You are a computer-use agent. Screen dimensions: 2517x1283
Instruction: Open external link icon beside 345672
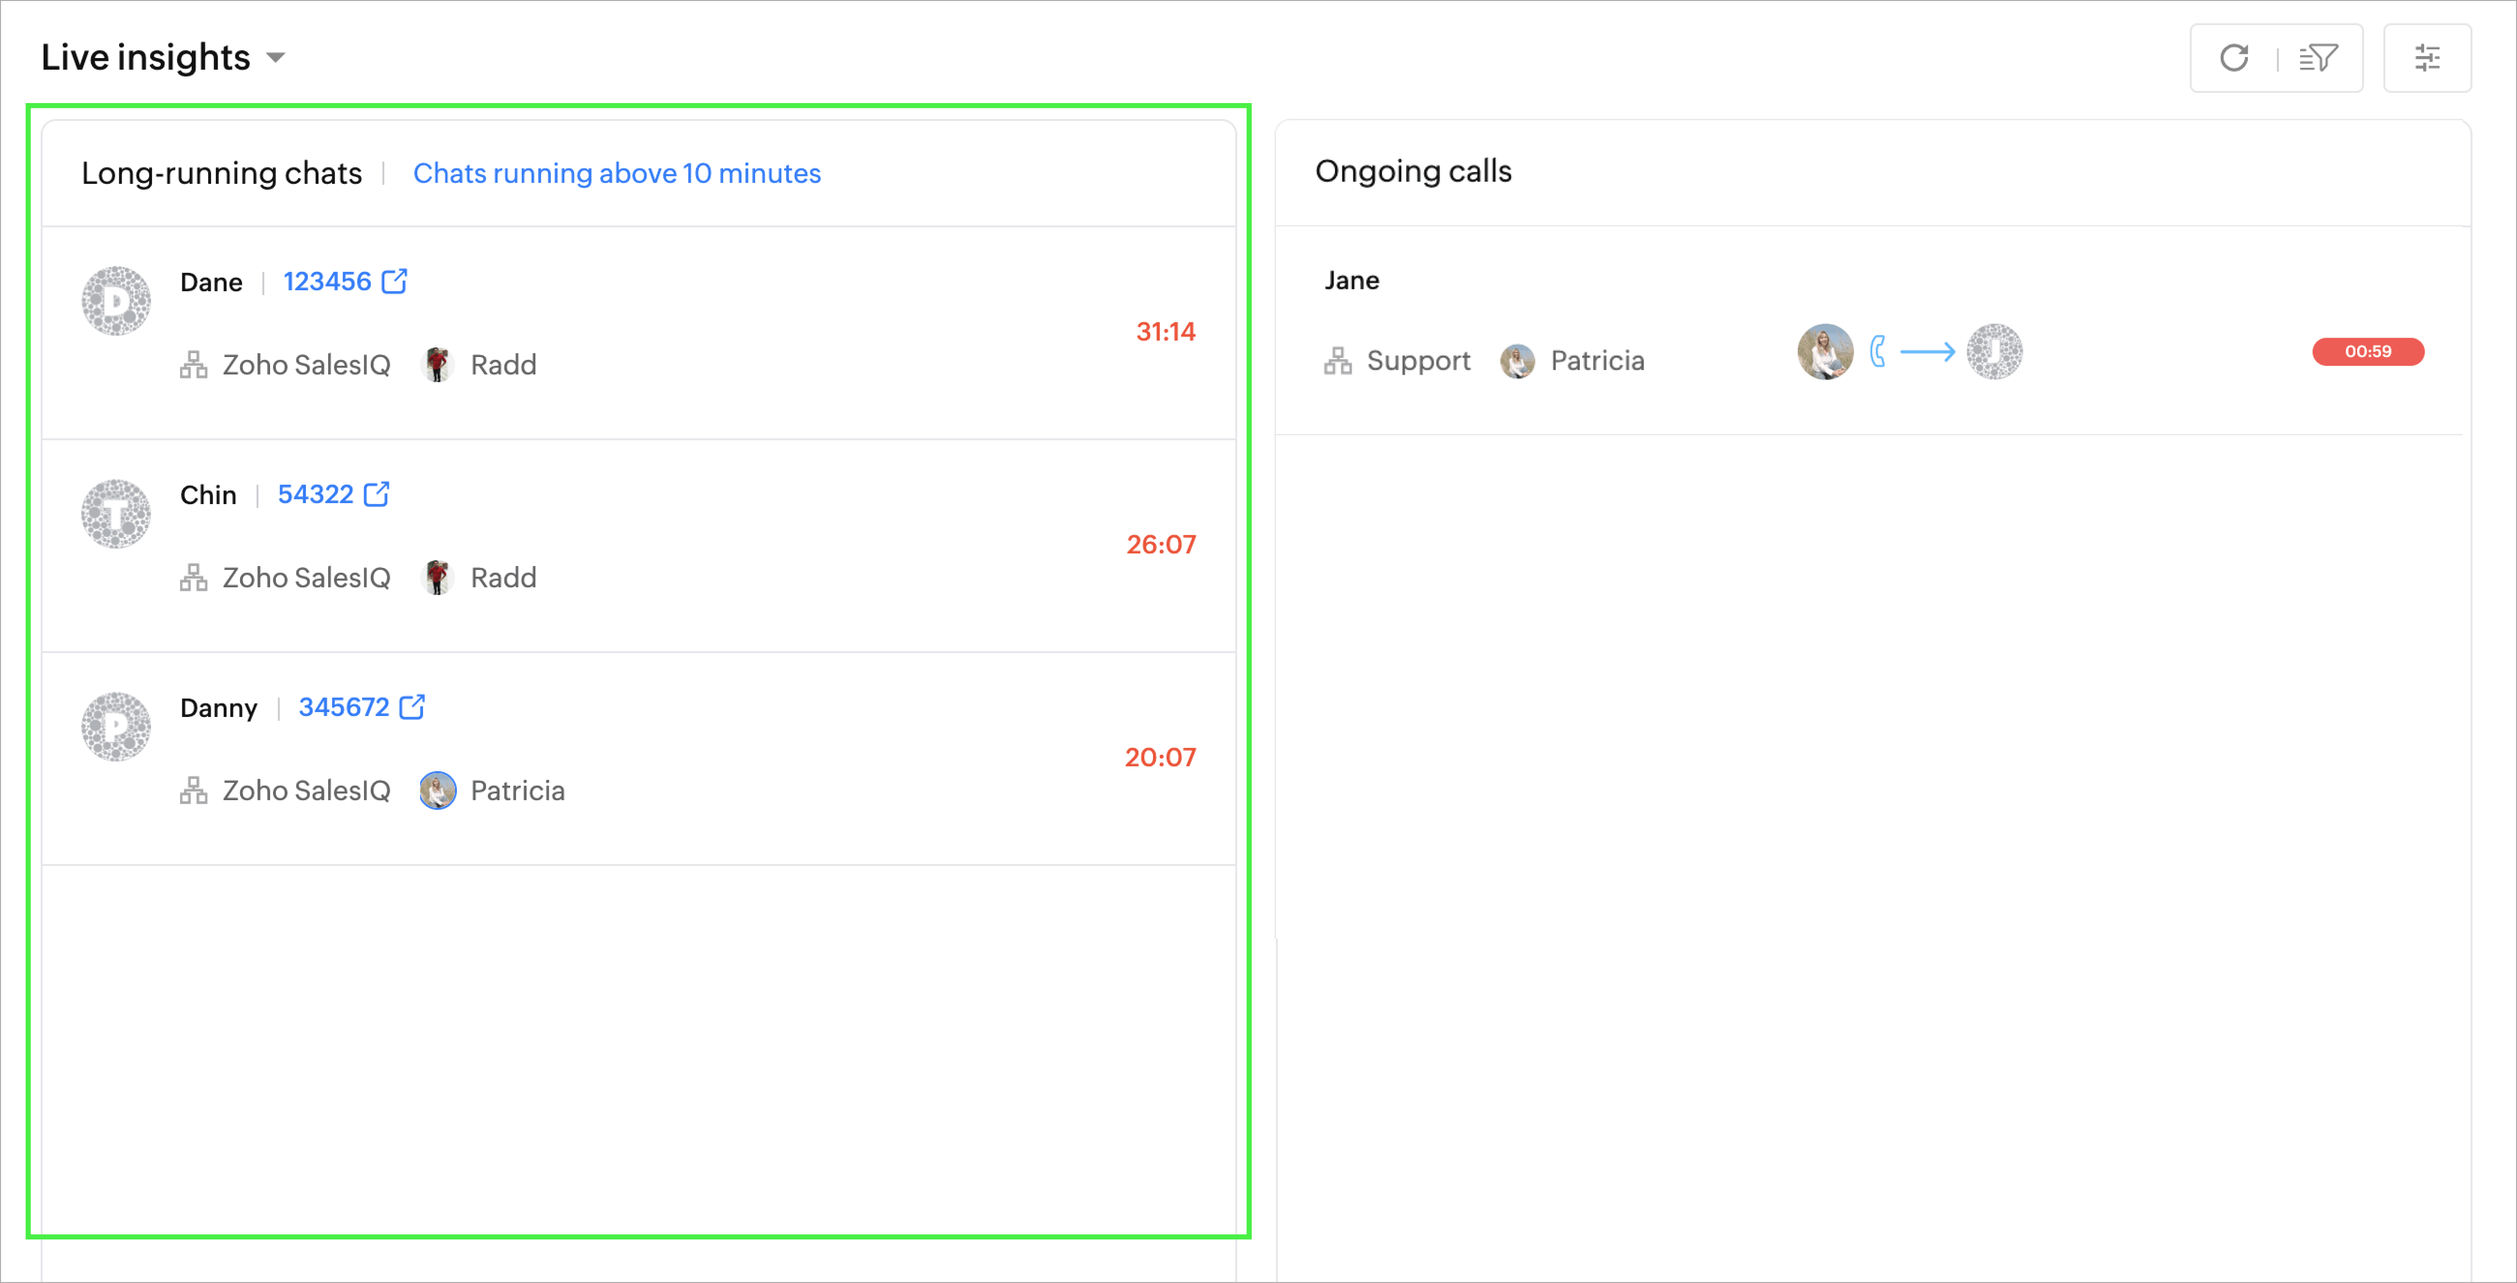coord(412,706)
